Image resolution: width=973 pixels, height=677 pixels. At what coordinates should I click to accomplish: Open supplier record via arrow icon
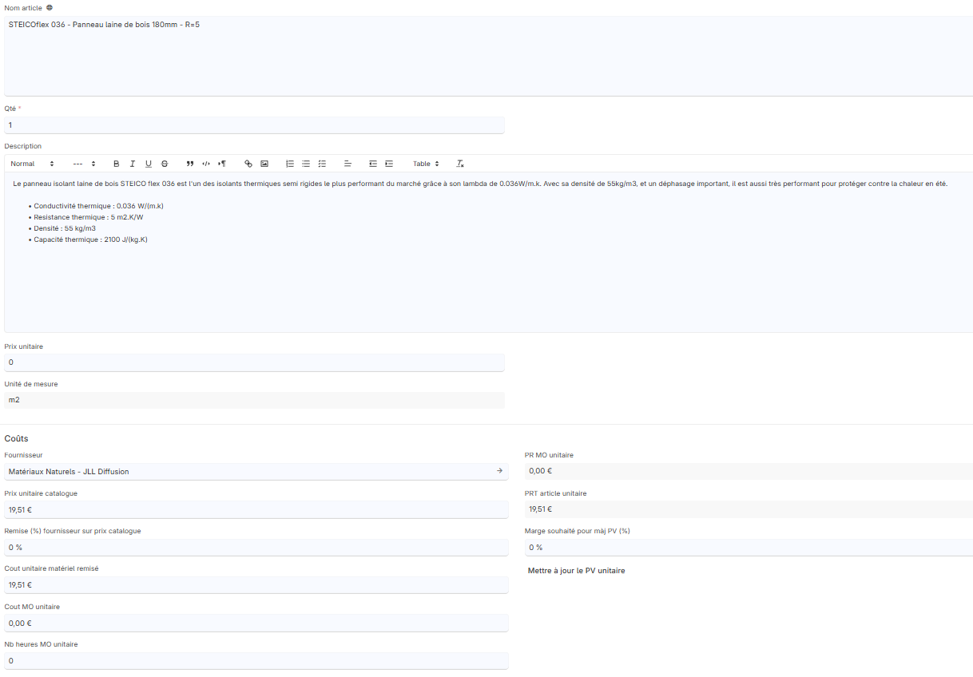(500, 471)
